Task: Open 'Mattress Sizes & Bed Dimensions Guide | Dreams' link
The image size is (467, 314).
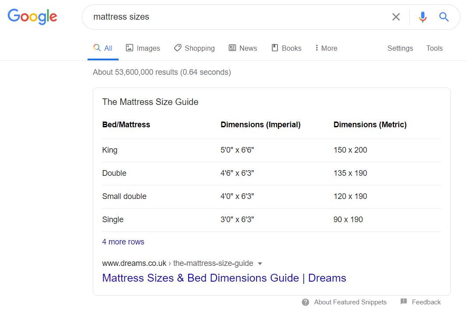Action: (224, 278)
